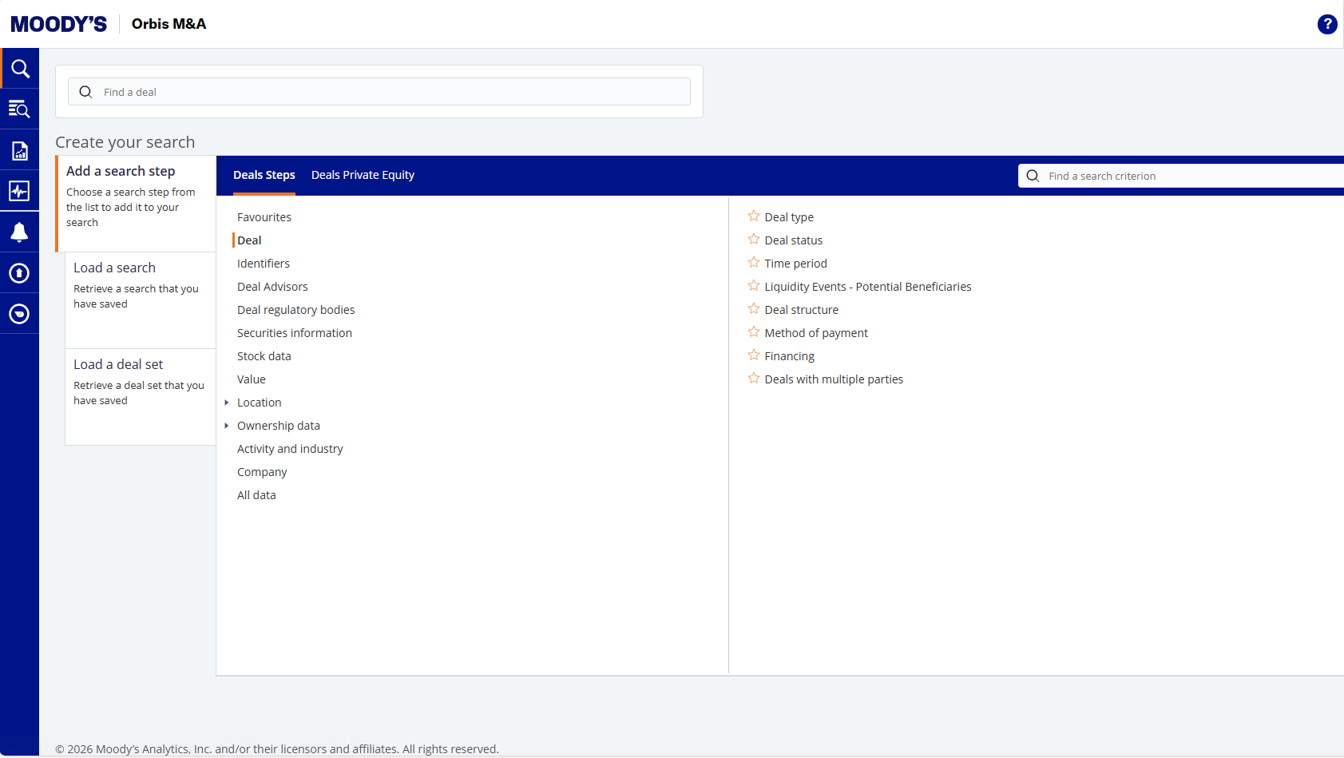This screenshot has width=1344, height=758.
Task: Toggle the favourite star for Time period
Action: pyautogui.click(x=754, y=263)
